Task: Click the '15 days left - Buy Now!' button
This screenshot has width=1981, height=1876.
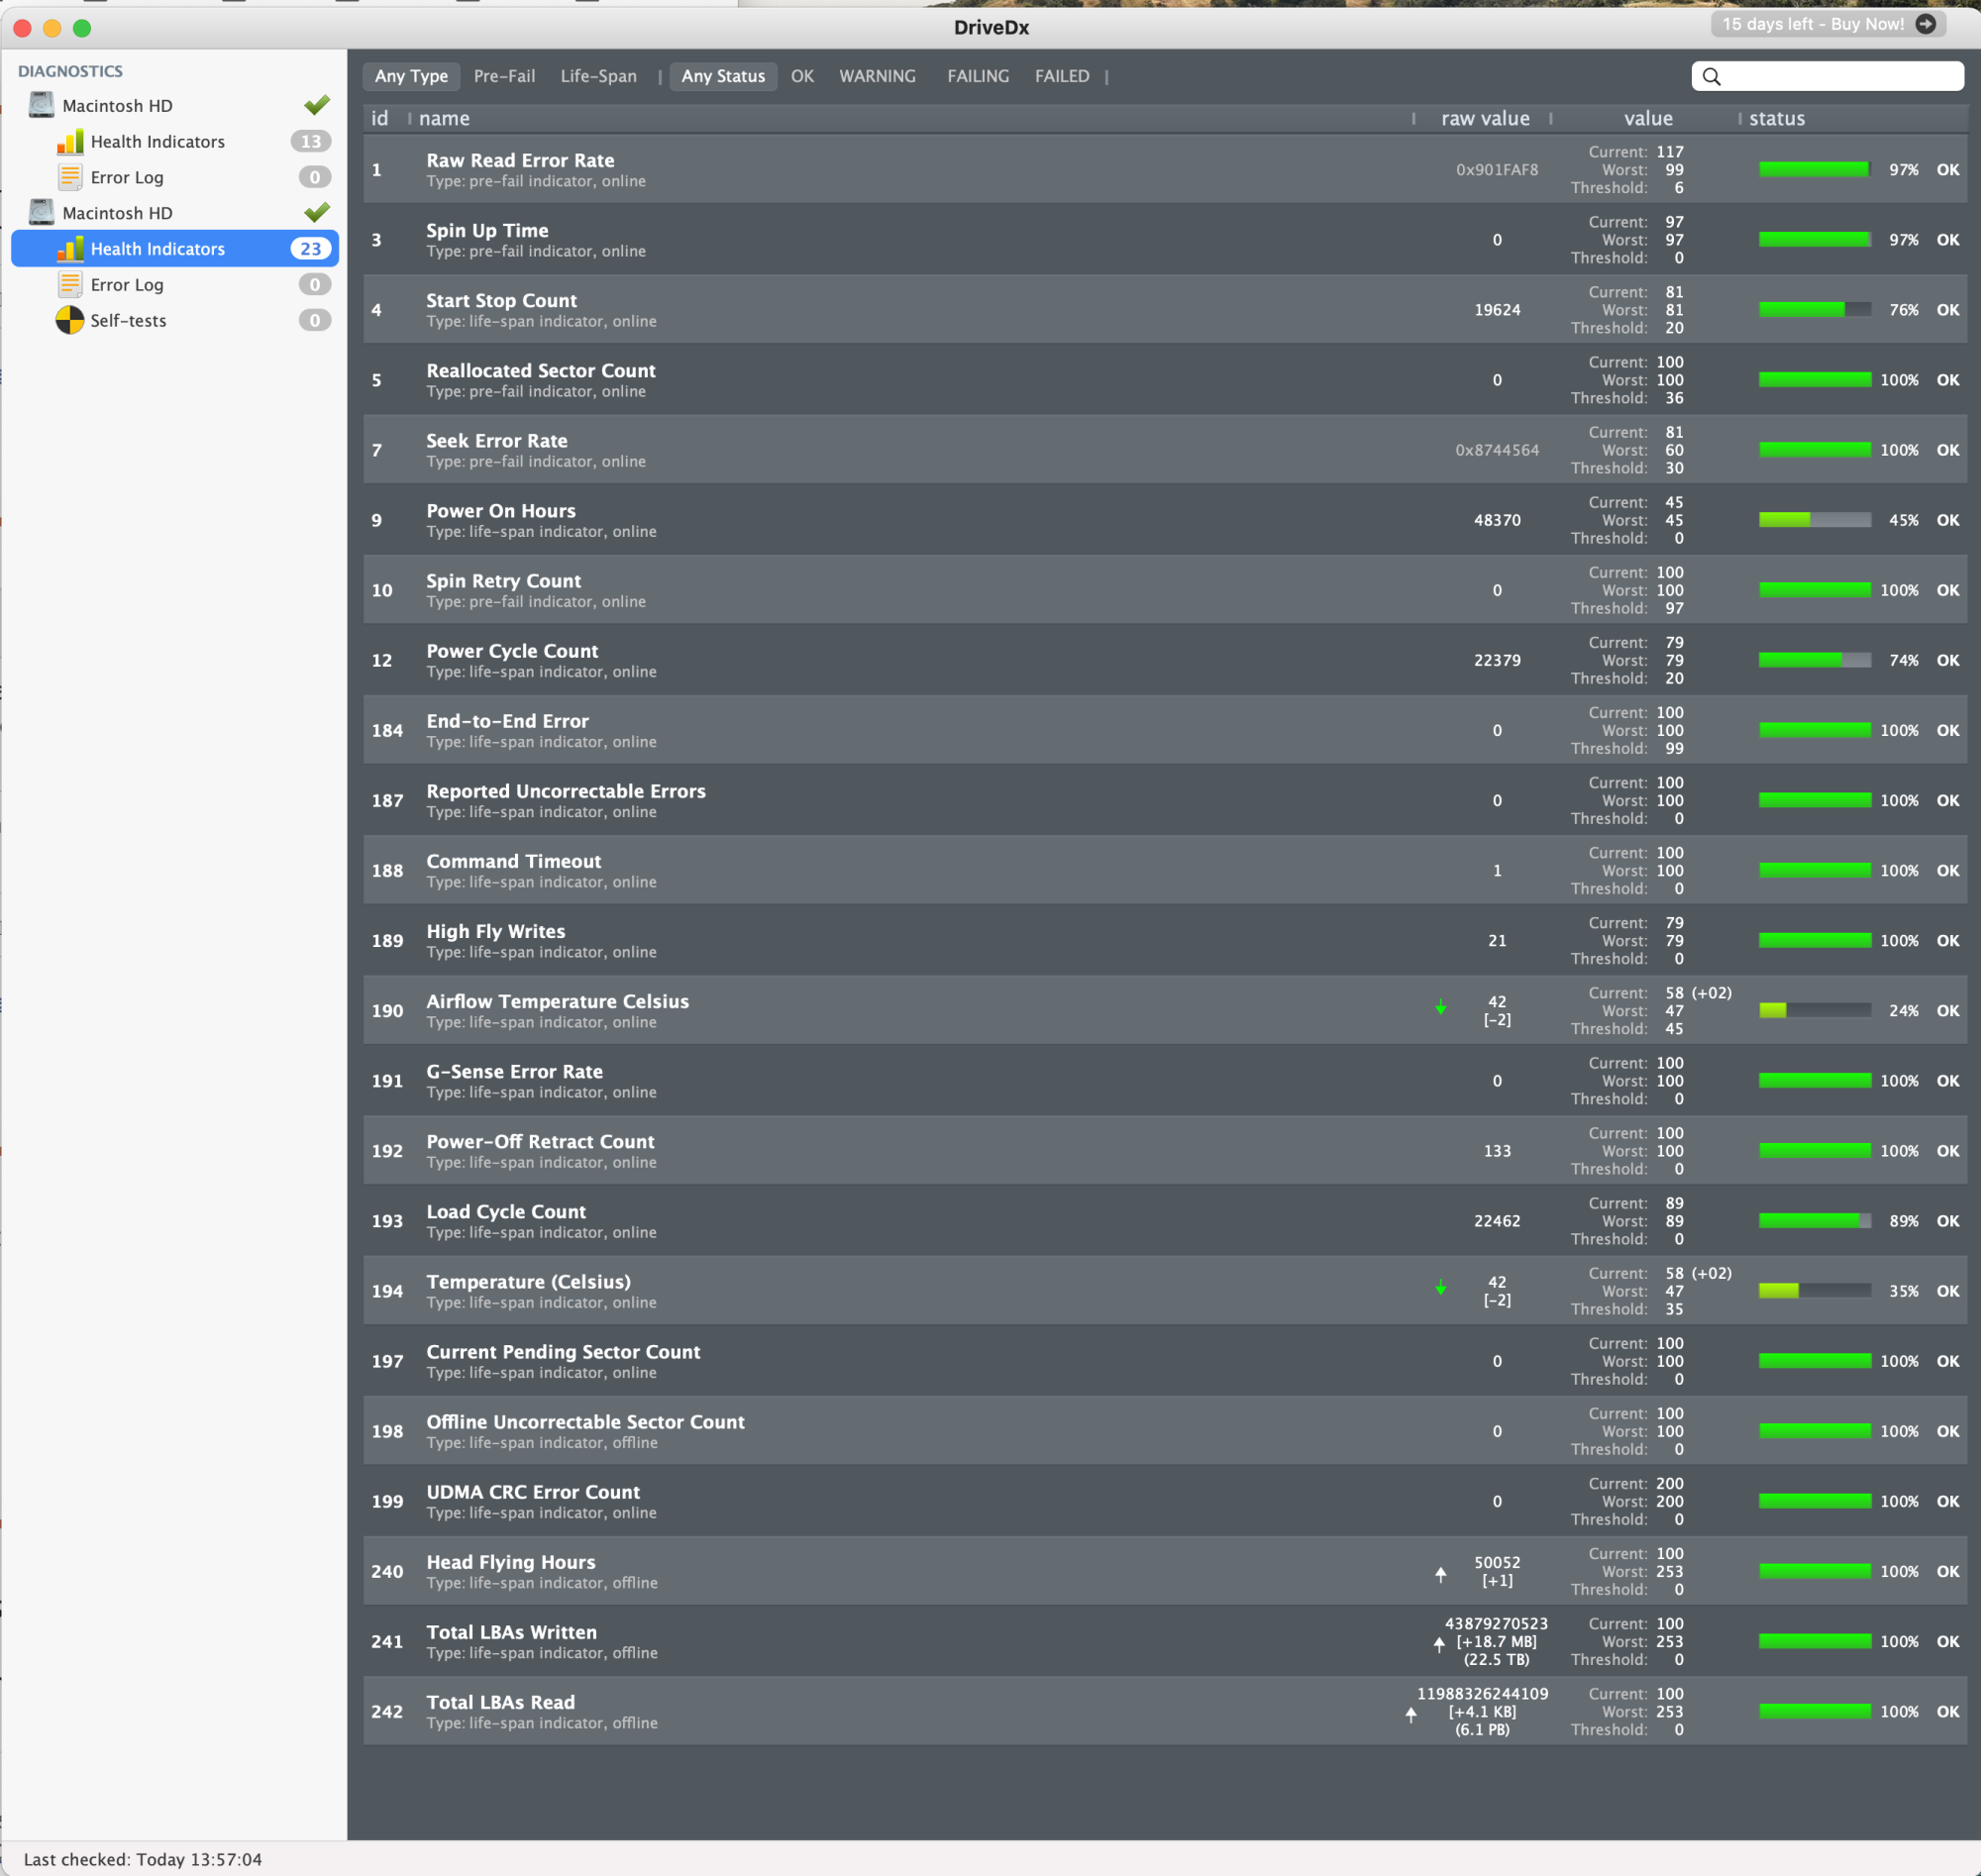Action: click(1812, 24)
